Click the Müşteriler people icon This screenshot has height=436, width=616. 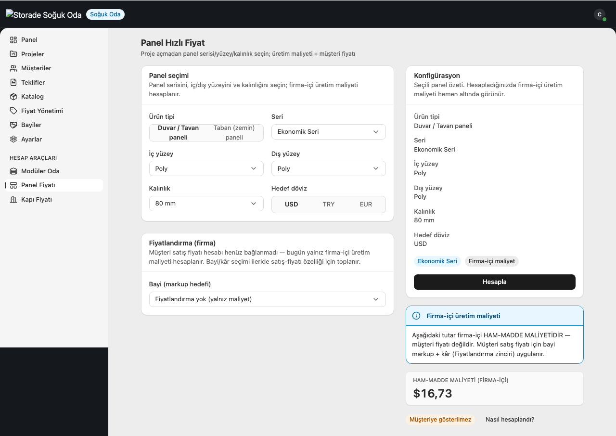13,68
